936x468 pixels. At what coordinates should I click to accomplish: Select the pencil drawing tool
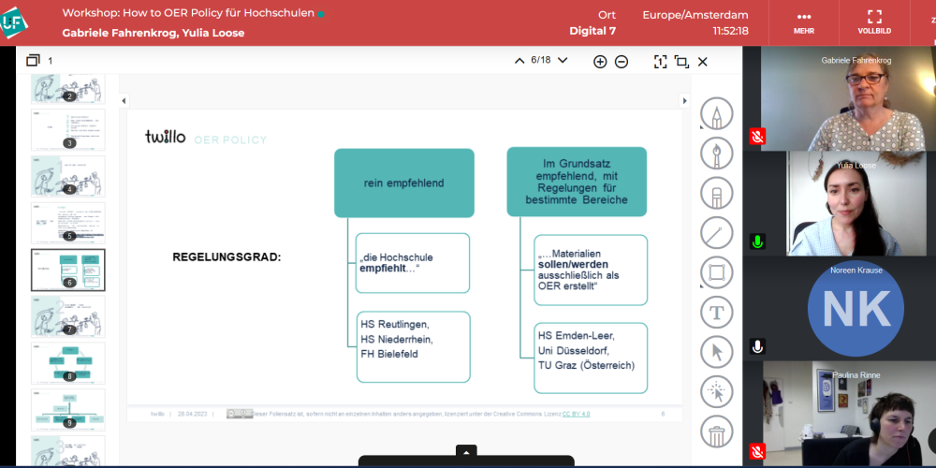point(717,113)
